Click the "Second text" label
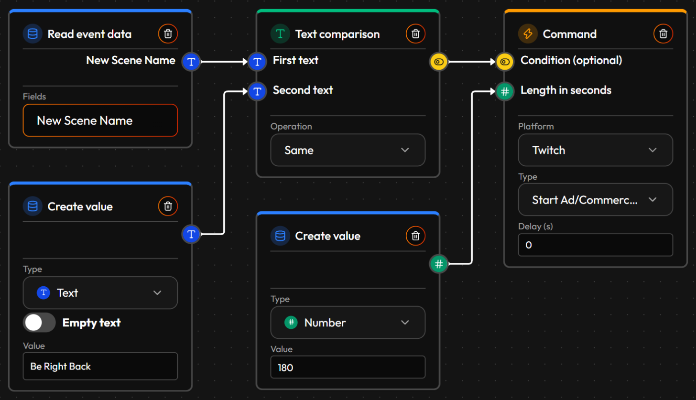The width and height of the screenshot is (696, 400). pos(303,90)
